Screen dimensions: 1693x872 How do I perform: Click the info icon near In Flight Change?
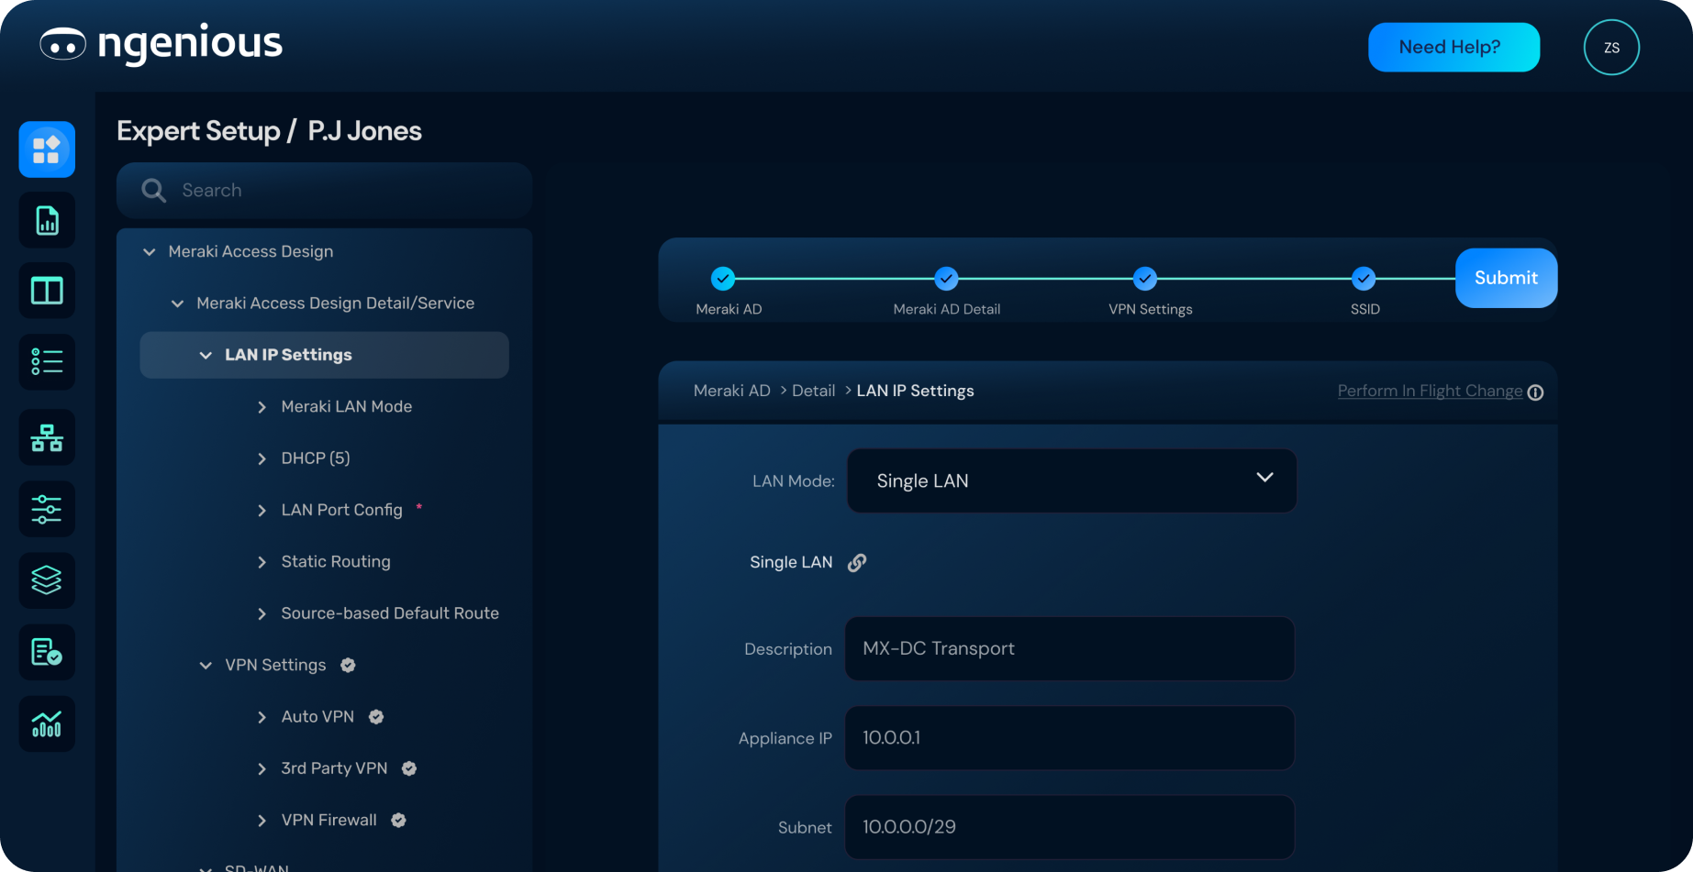pos(1535,392)
